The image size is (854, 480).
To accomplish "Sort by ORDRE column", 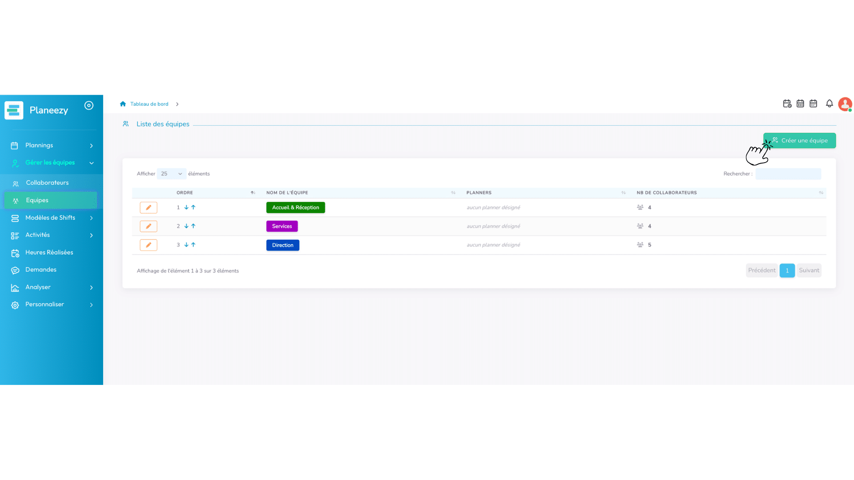I will [216, 193].
